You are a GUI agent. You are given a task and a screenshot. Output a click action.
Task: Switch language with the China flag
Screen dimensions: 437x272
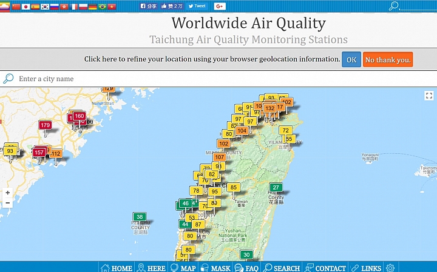(16, 7)
